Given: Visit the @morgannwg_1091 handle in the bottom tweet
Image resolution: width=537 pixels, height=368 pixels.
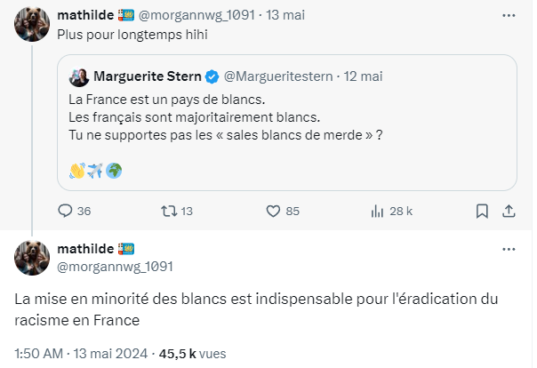Looking at the screenshot, I should tap(115, 265).
